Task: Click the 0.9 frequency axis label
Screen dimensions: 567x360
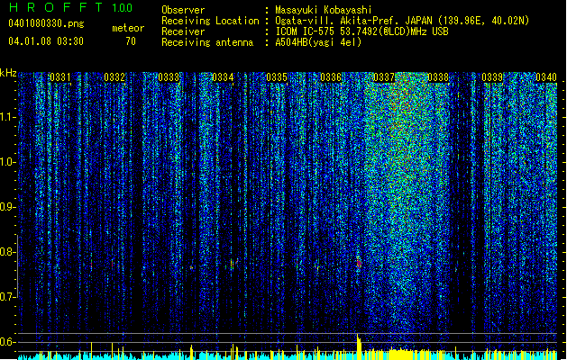Action: pyautogui.click(x=7, y=207)
